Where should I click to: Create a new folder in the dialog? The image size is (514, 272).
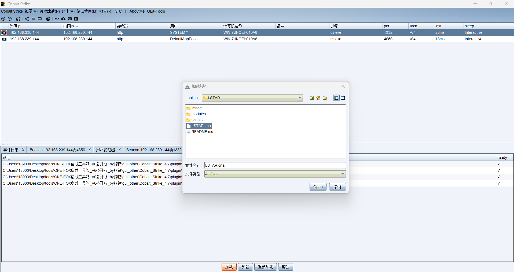click(325, 98)
